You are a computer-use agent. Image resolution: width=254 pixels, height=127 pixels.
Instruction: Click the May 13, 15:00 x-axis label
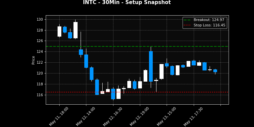click(166, 116)
